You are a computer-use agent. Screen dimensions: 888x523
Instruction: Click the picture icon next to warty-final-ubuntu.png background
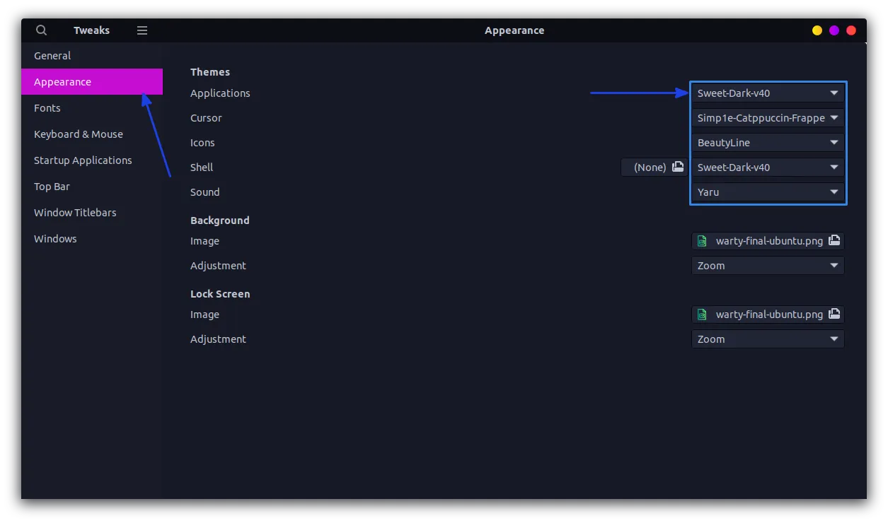(x=835, y=240)
